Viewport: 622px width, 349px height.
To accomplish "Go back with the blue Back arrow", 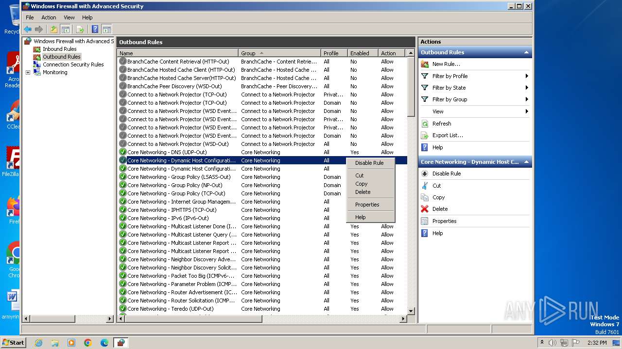I will (28, 30).
